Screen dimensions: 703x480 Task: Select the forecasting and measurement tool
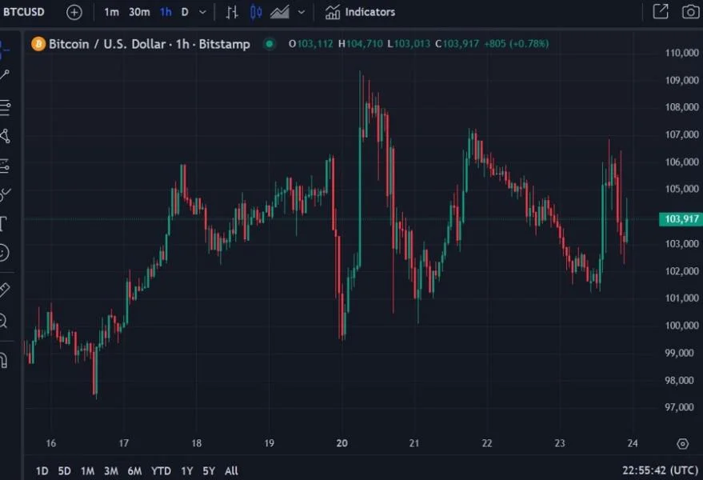click(x=5, y=166)
